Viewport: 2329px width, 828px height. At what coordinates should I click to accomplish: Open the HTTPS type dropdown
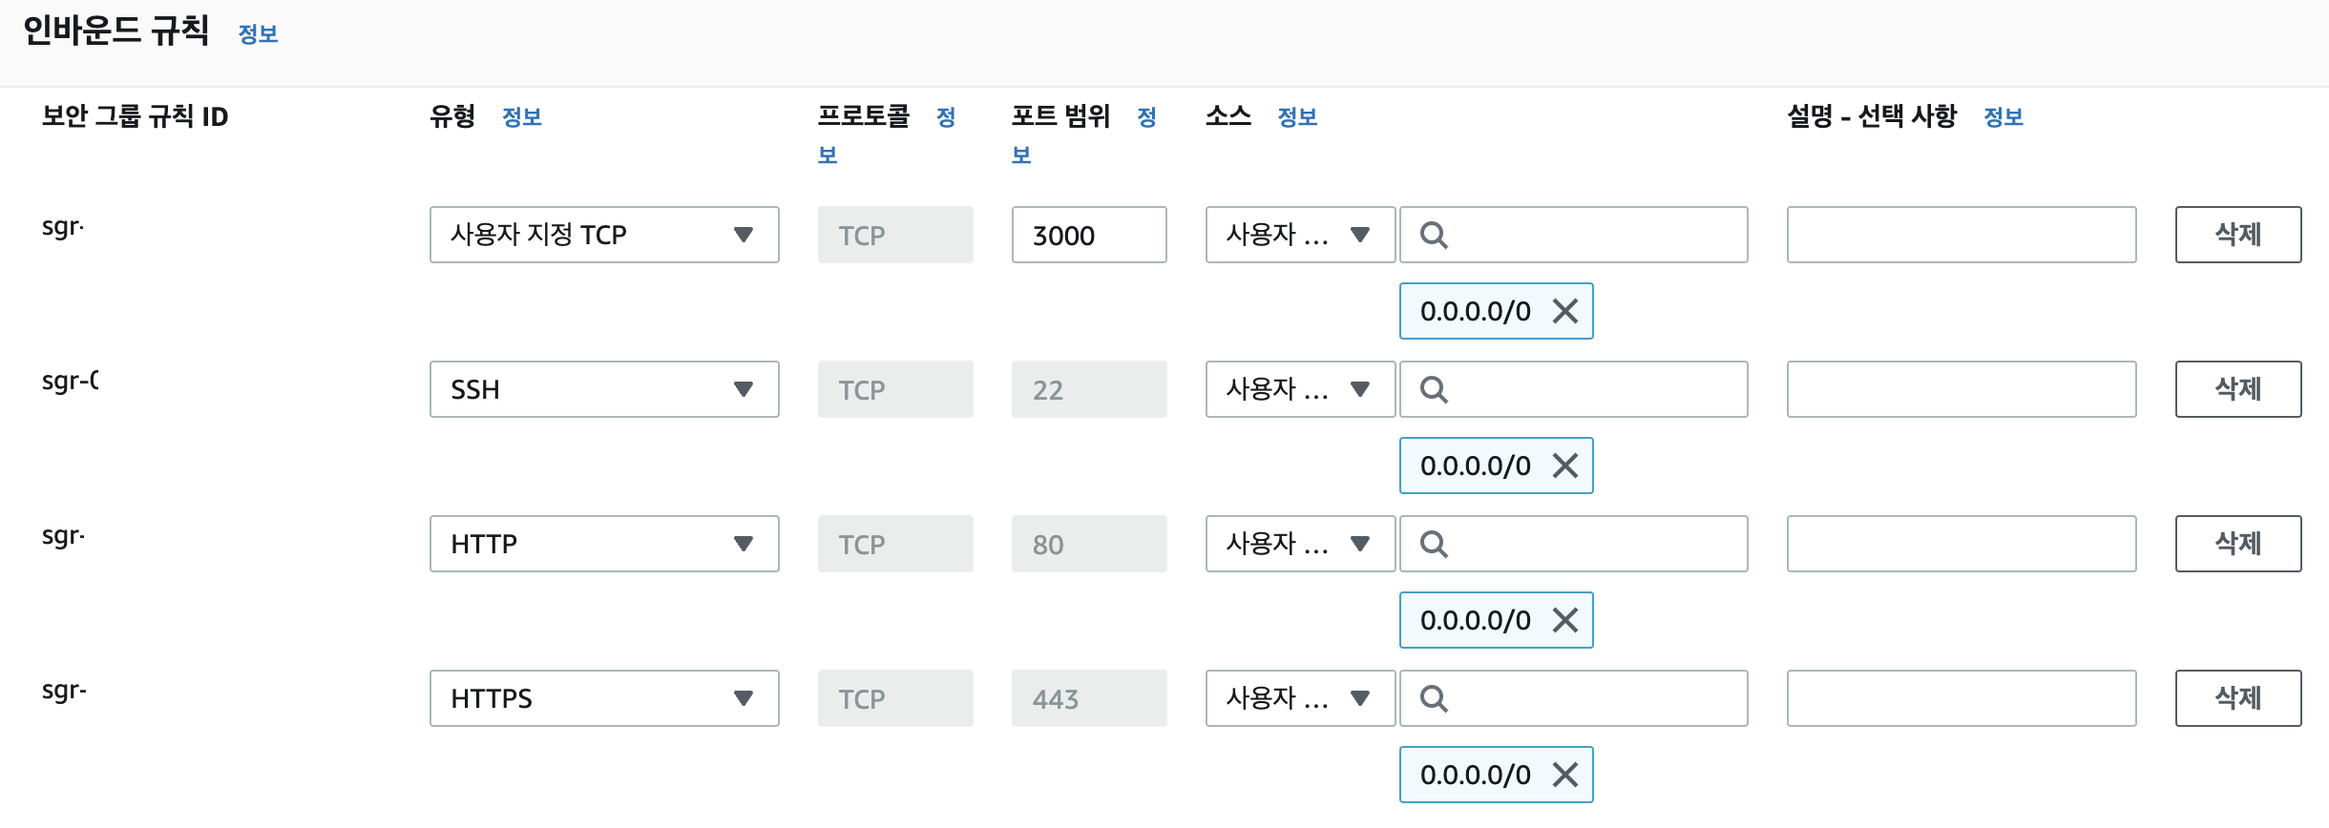point(604,698)
